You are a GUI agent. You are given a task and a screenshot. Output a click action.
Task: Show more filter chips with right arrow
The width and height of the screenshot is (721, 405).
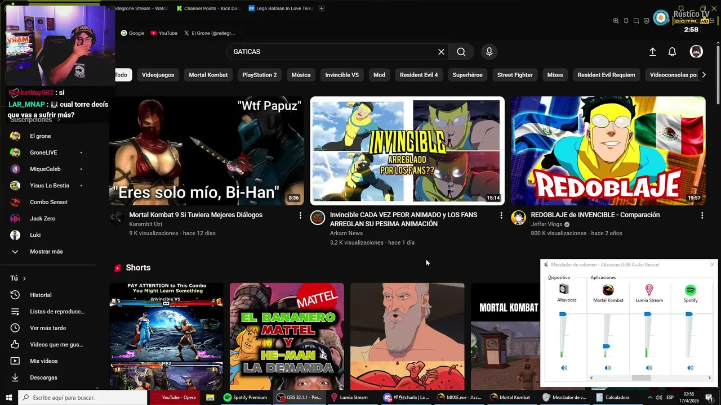(703, 75)
